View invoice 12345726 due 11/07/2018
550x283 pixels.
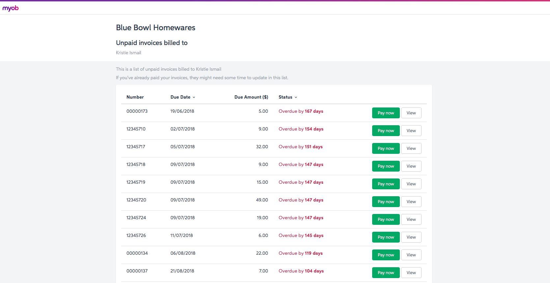(x=411, y=237)
